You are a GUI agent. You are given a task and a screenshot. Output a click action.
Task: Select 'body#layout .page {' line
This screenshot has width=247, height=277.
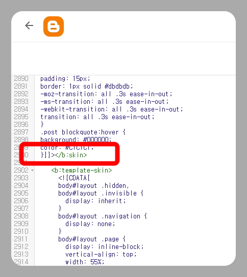point(92,239)
